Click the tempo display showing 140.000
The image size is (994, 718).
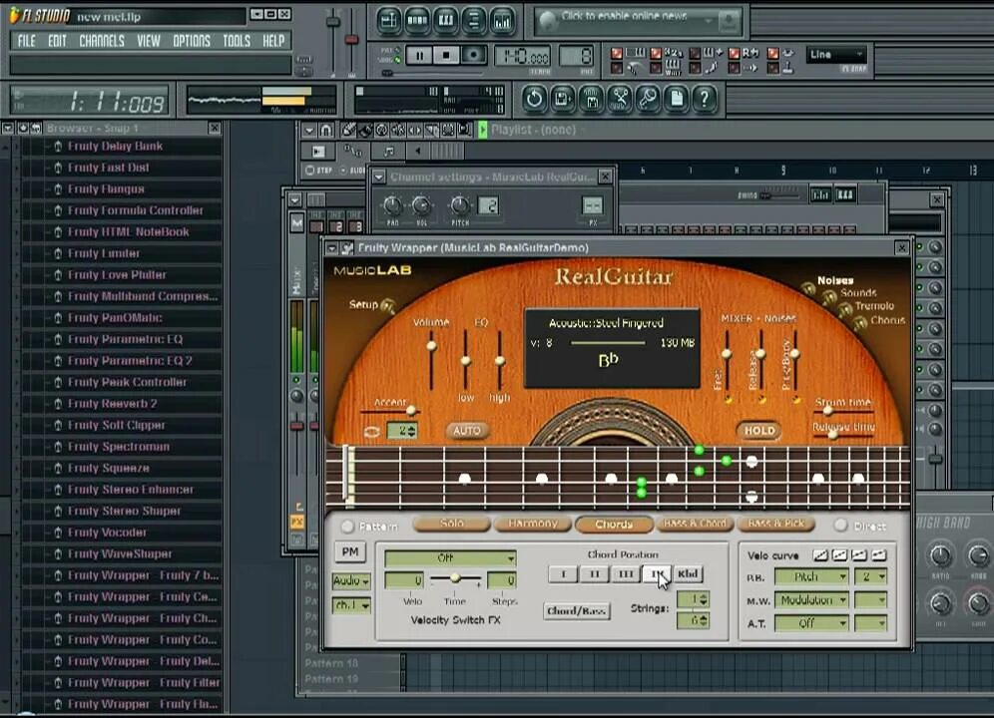point(522,57)
